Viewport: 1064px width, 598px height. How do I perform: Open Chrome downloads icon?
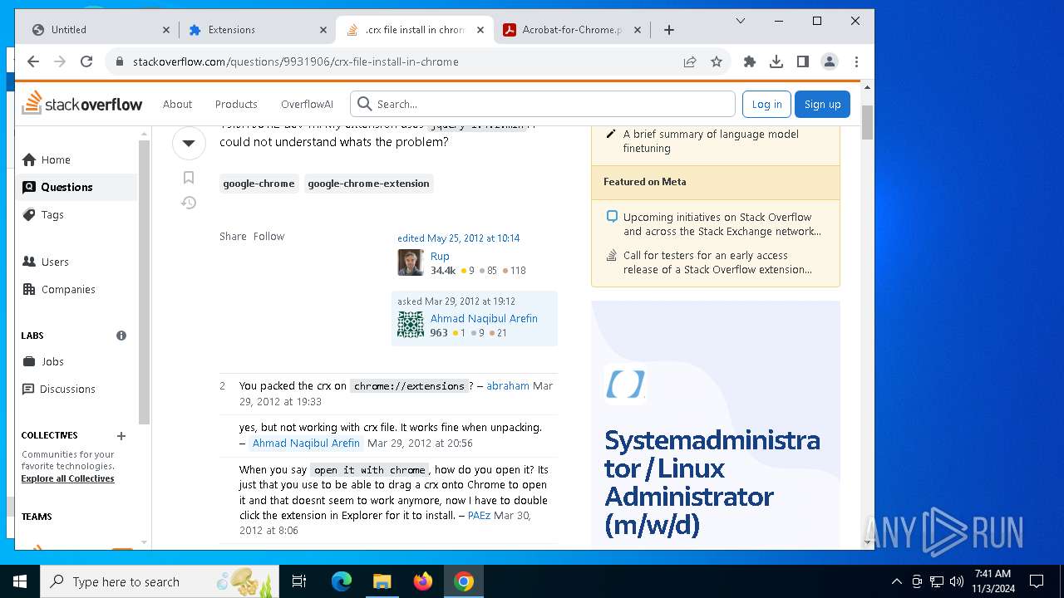tap(776, 61)
